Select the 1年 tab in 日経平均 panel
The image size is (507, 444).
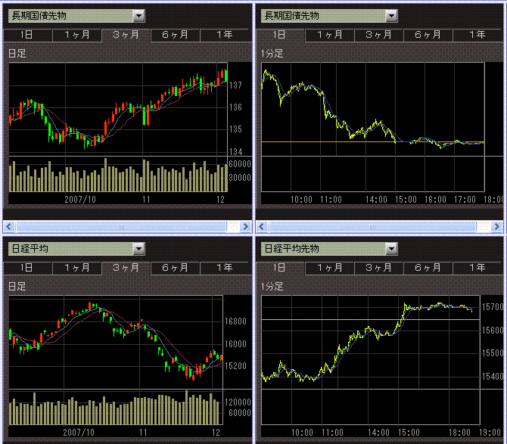[224, 268]
